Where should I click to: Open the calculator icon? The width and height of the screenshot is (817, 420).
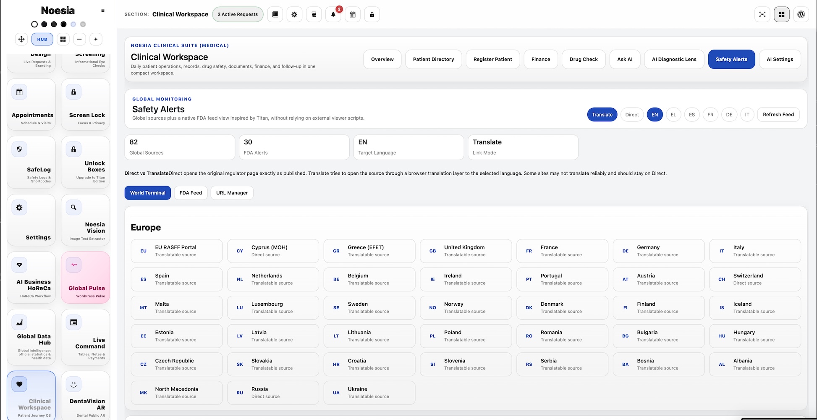[314, 14]
